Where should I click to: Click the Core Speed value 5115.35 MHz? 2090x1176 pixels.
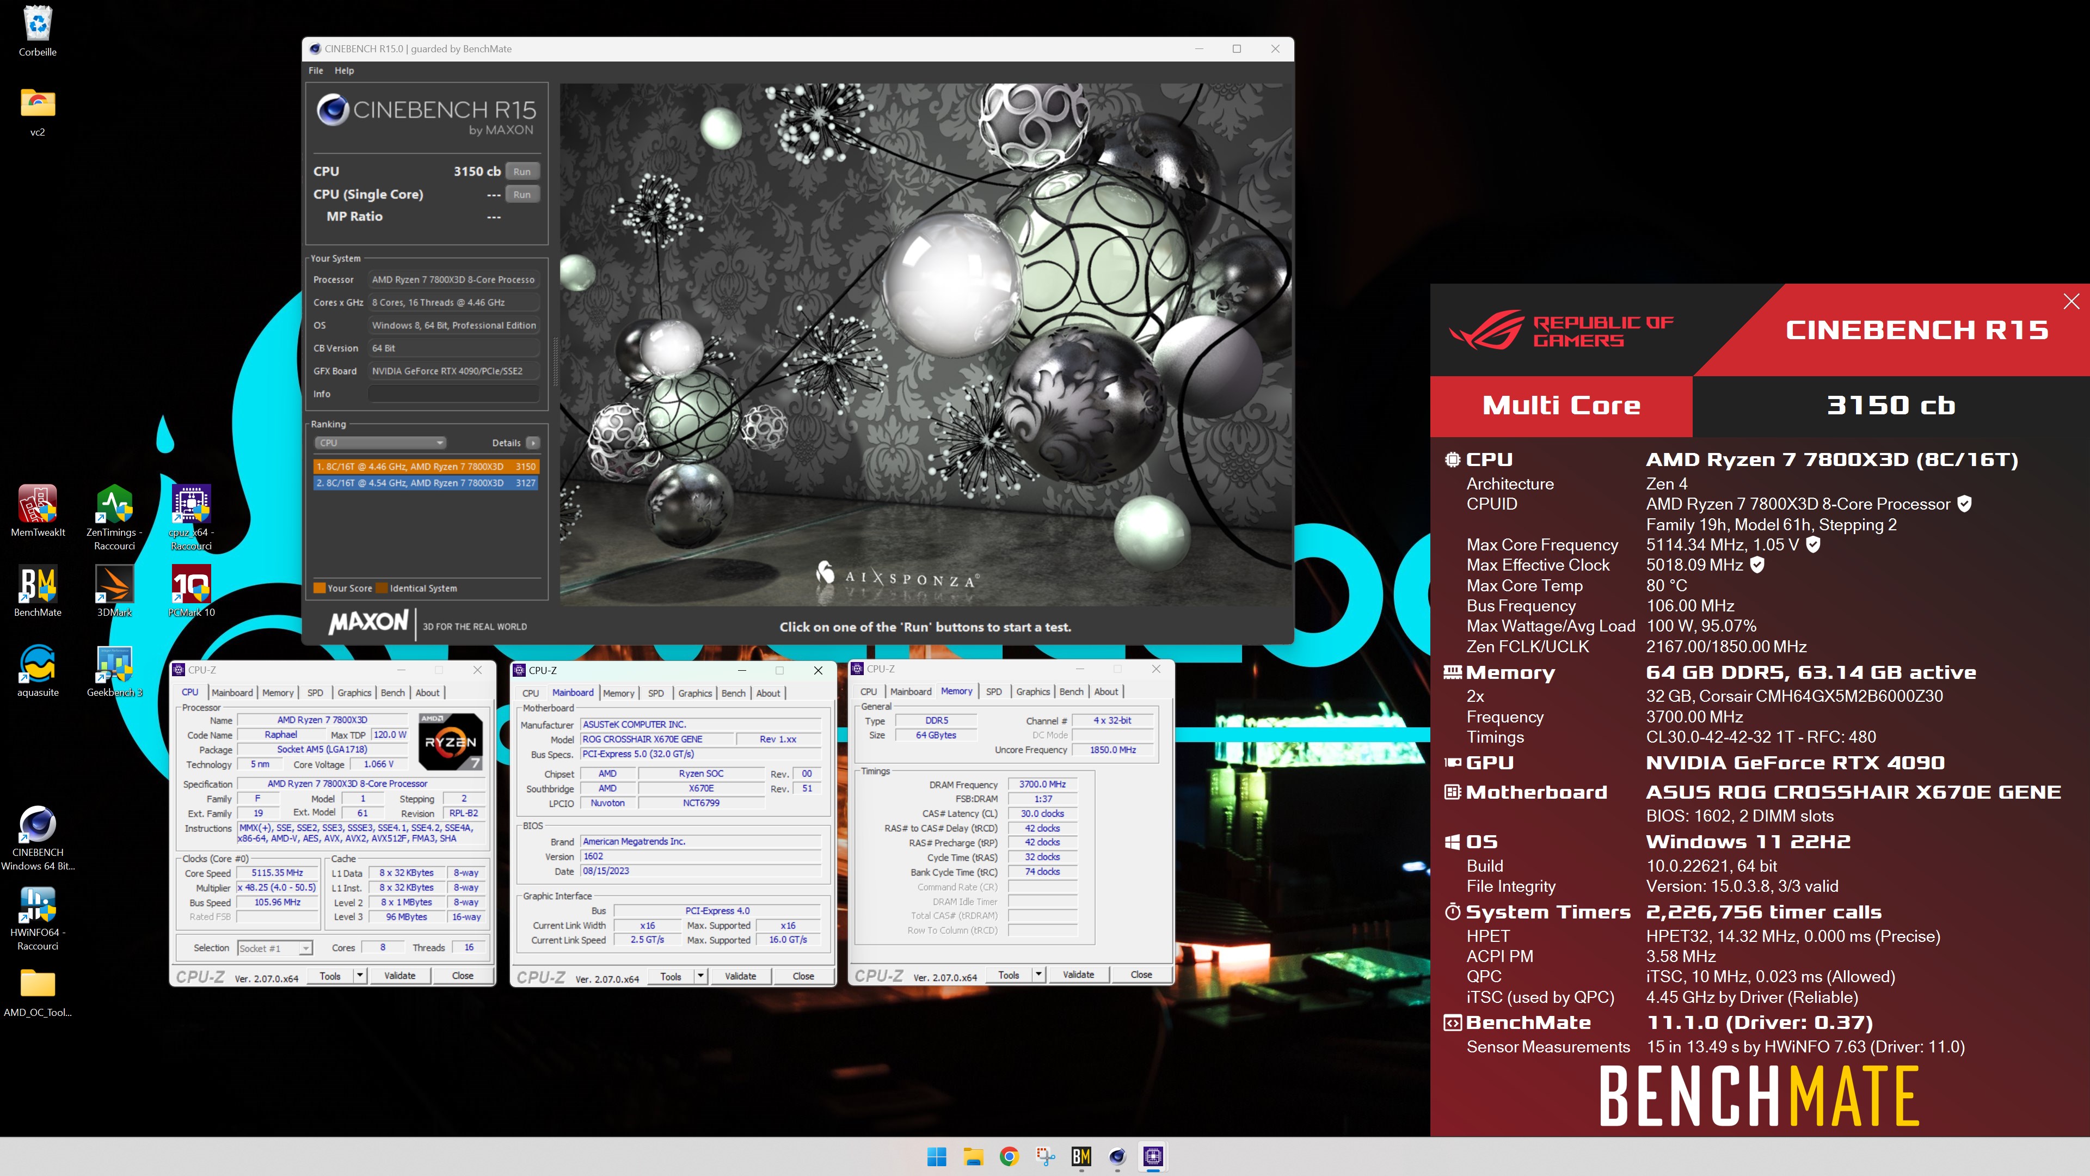pyautogui.click(x=276, y=873)
